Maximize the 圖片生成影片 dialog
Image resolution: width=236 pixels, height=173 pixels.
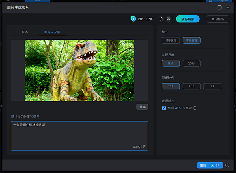click(219, 7)
